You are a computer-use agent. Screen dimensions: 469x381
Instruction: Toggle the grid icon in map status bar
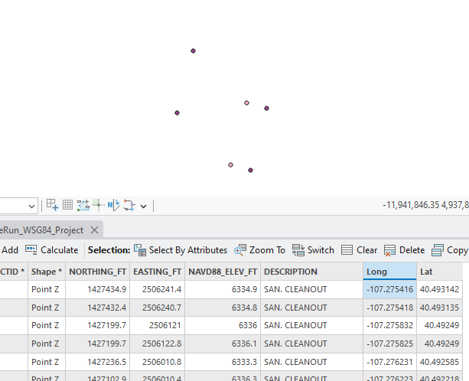[67, 205]
